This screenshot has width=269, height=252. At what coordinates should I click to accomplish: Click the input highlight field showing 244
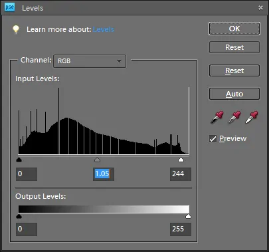181,174
